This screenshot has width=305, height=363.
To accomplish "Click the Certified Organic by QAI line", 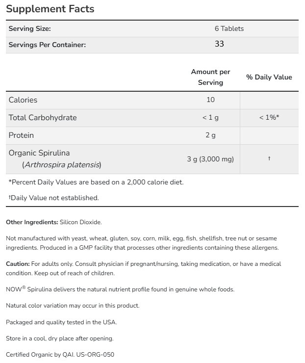I will pos(60,354).
